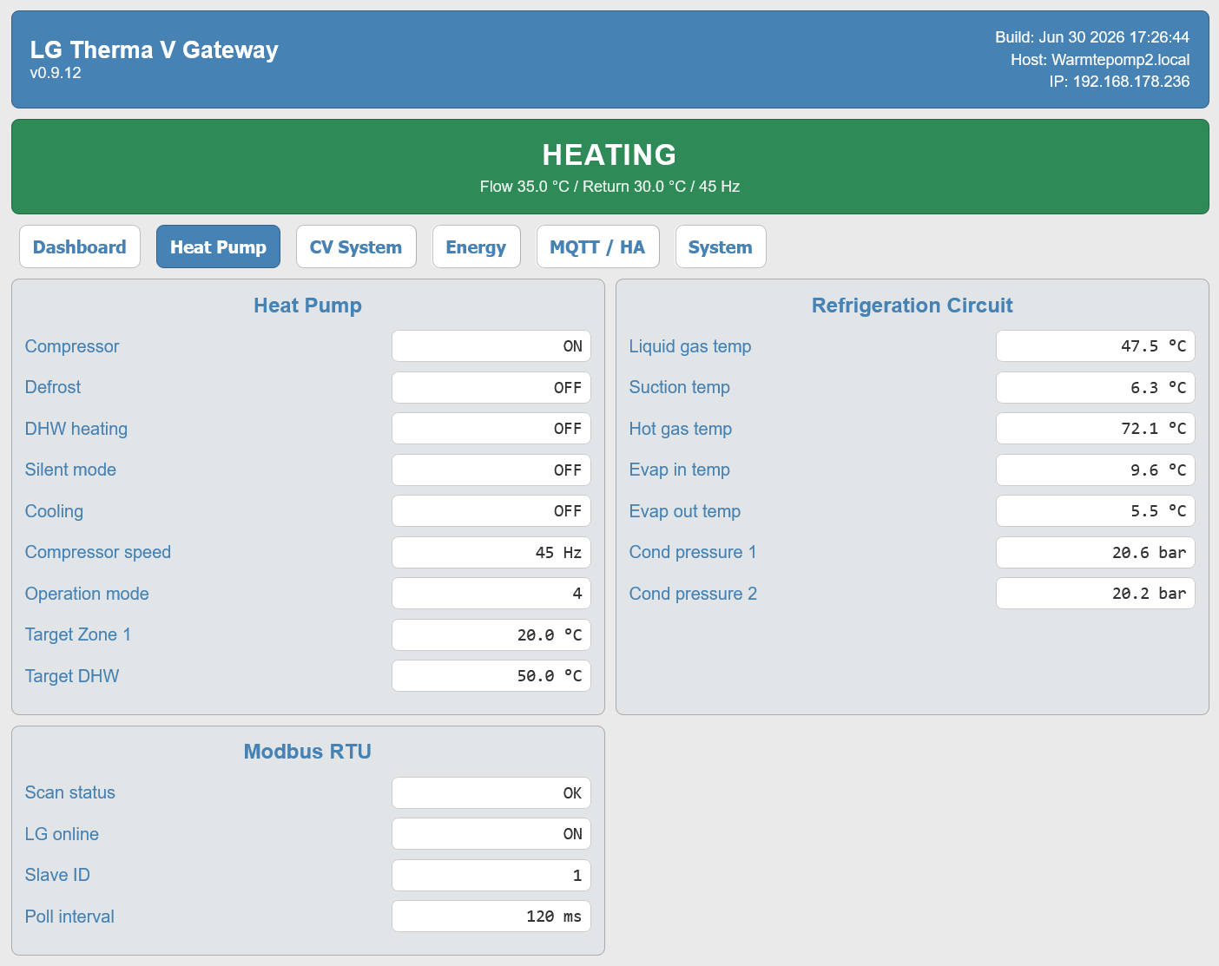
Task: Click the HEATING status heading
Action: pyautogui.click(x=609, y=154)
